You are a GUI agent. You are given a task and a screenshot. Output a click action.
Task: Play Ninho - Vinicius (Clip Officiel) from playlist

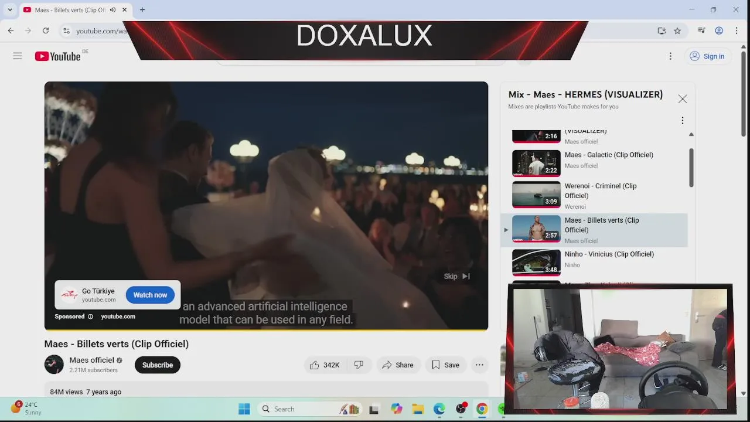click(594, 262)
